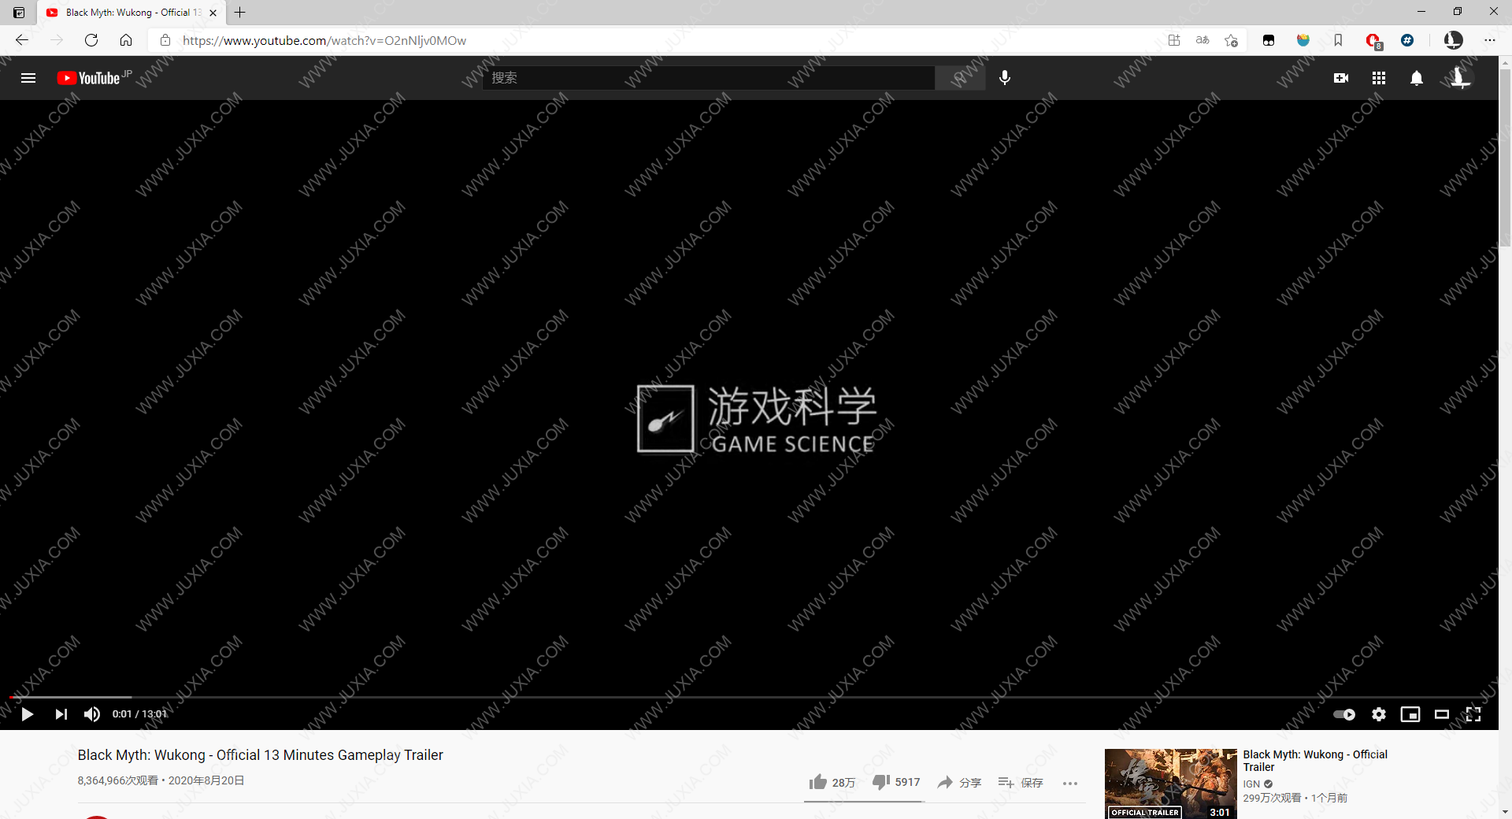Open the browser profile avatar
The width and height of the screenshot is (1512, 819).
1454,40
